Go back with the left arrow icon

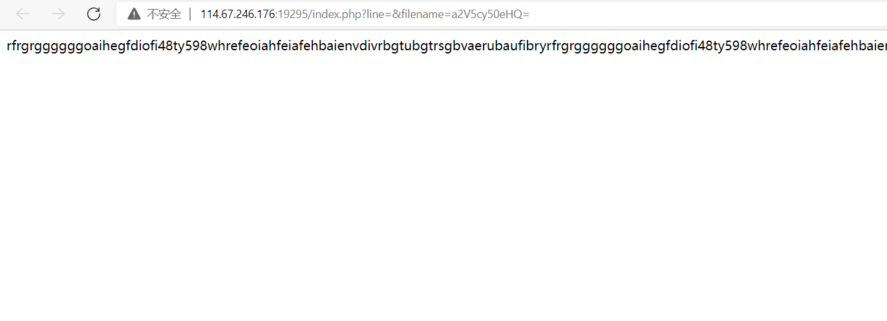[x=23, y=14]
